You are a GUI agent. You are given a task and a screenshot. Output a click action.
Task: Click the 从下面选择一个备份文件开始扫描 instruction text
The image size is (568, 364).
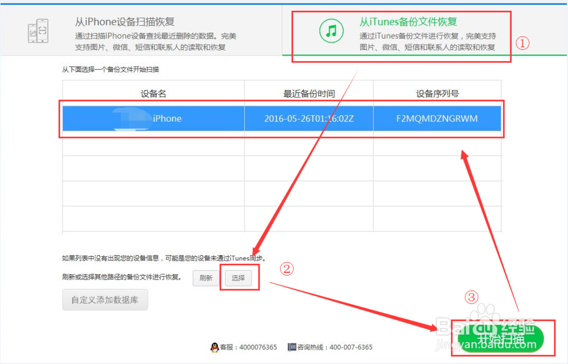point(111,69)
